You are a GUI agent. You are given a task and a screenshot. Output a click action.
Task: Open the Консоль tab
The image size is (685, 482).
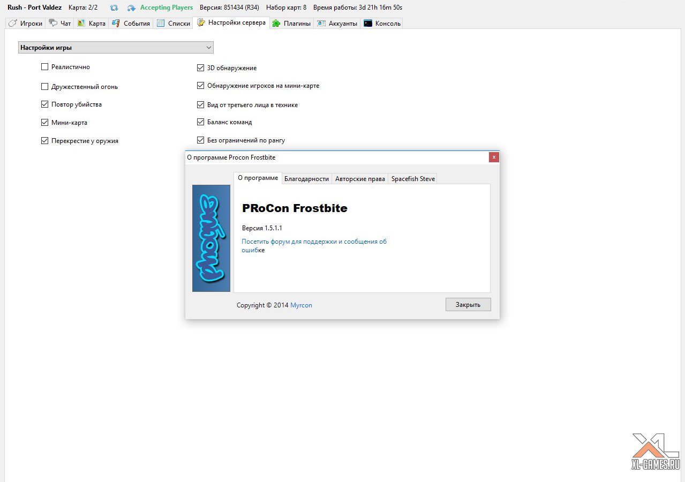[x=382, y=24]
